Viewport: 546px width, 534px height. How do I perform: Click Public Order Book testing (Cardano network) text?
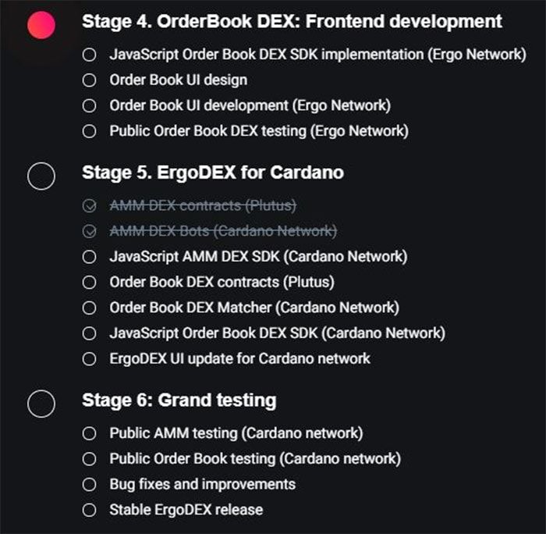255,459
